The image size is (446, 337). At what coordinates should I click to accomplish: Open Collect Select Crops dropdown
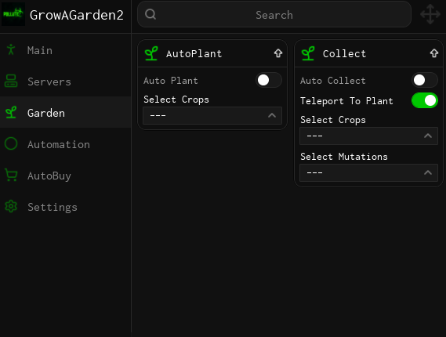[x=369, y=136]
